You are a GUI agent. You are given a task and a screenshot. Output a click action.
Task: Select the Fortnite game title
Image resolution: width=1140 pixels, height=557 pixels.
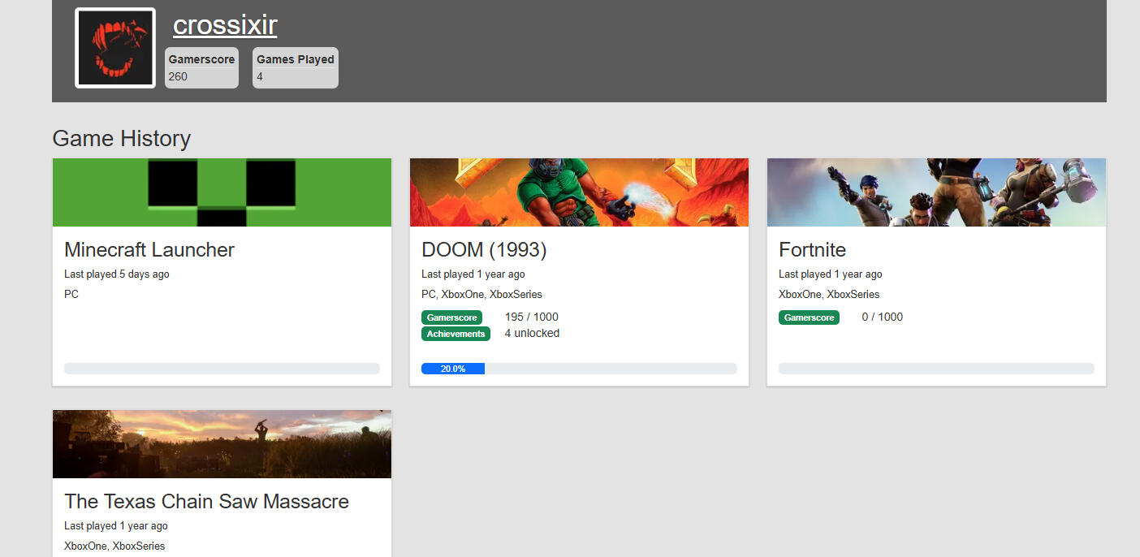tap(812, 250)
